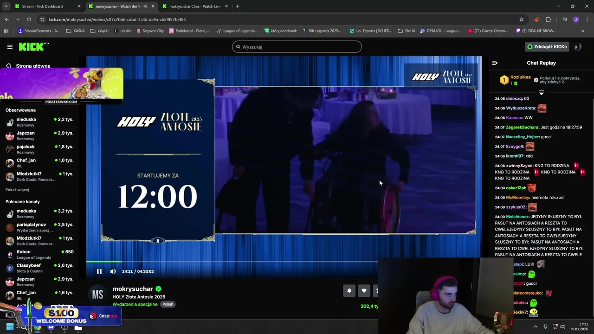Collapse the Chat Replay panel
This screenshot has height=334, width=594.
(495, 63)
